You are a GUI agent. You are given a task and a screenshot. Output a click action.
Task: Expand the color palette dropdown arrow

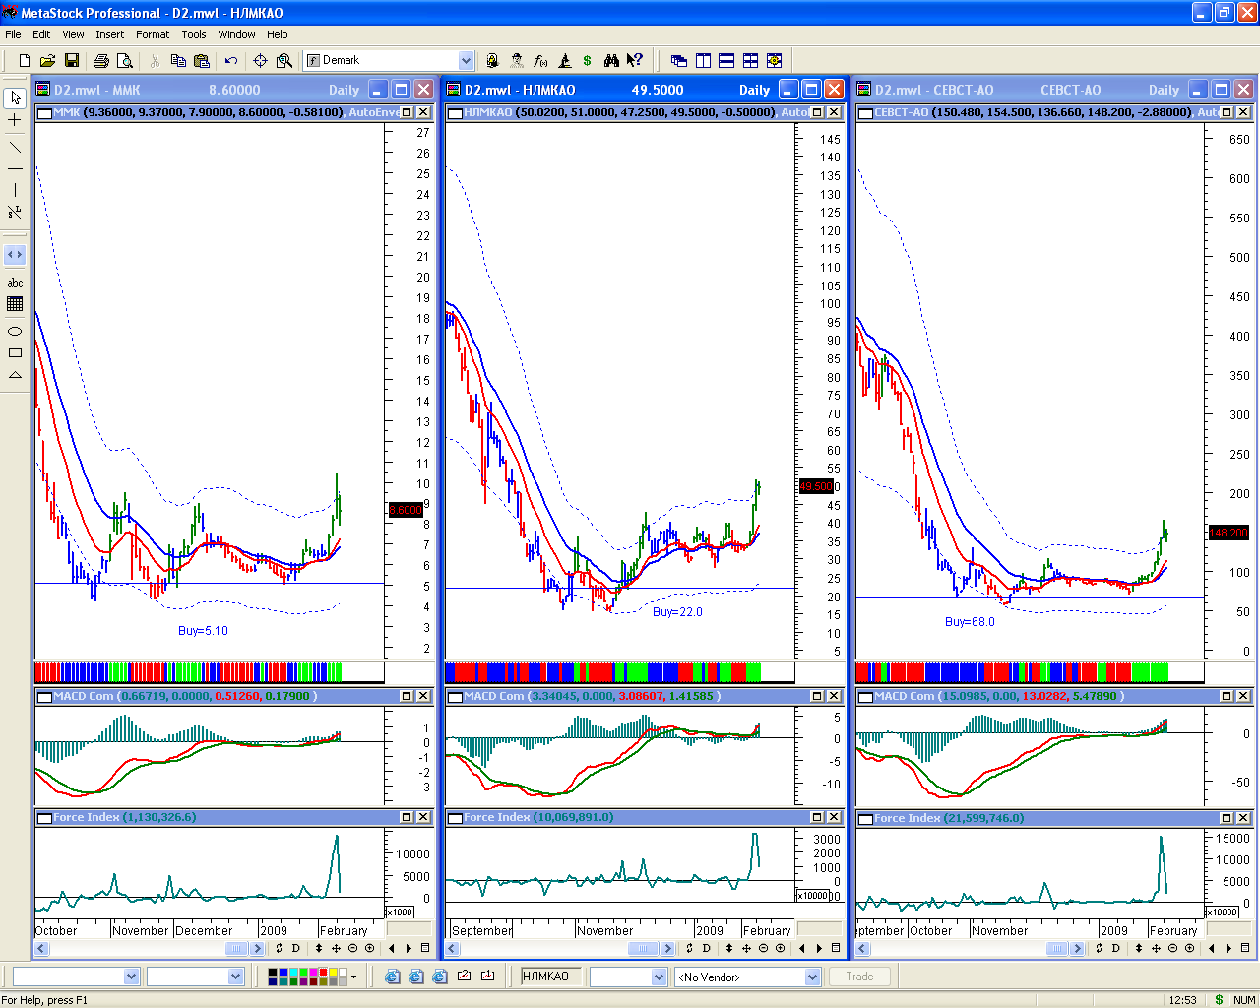pyautogui.click(x=353, y=976)
